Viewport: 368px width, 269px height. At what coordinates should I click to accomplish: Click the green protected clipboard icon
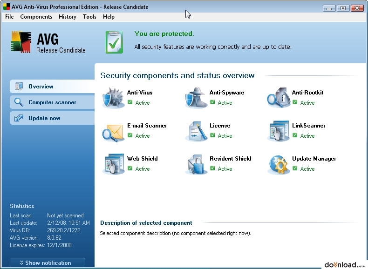[x=114, y=42]
